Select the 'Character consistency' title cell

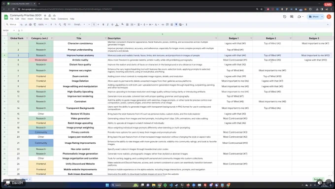(80, 43)
